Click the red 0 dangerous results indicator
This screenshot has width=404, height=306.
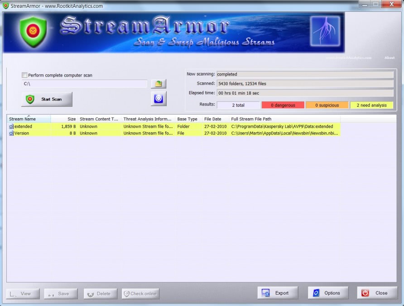pos(283,105)
